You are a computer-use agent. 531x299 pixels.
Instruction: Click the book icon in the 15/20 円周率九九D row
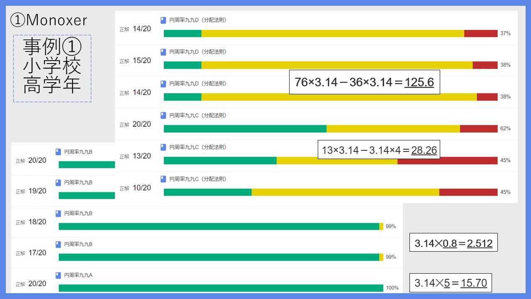tap(163, 52)
